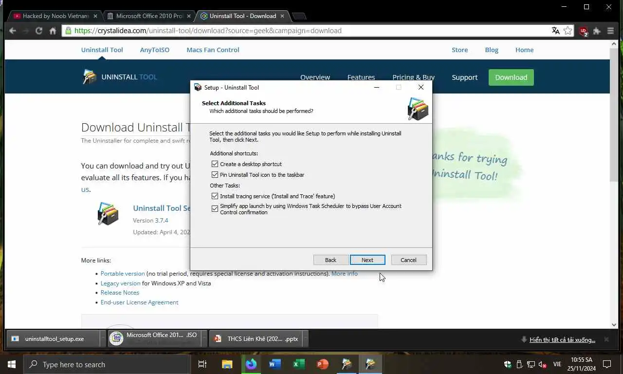The image size is (623, 374).
Task: Expand options arrow for uninstalltool_setup.exe download
Action: coord(103,339)
